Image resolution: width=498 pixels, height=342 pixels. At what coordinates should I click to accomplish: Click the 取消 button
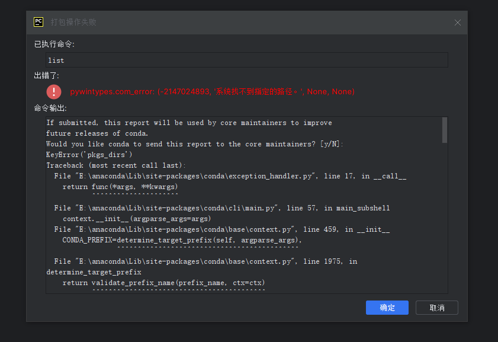[436, 308]
